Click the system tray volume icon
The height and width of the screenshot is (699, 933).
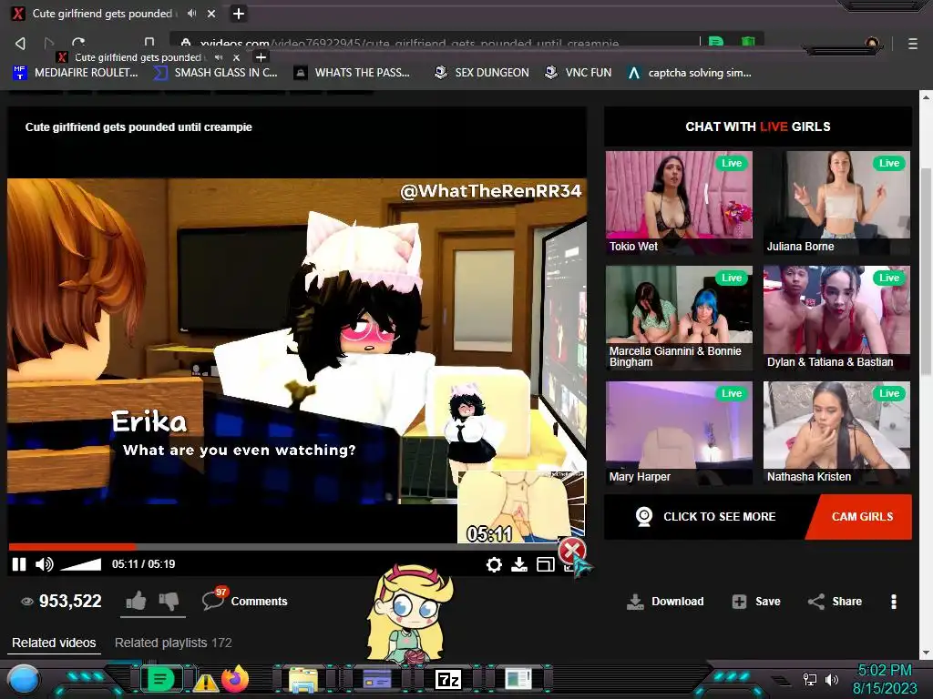coord(832,679)
